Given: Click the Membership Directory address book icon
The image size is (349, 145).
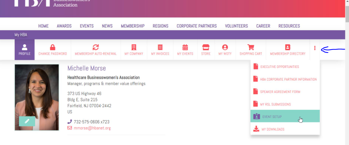Looking at the screenshot, I should 288,47.
